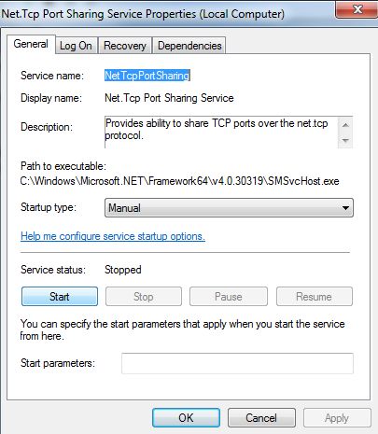Close the properties window with red X
Screen dimensions: 378x434
[x=357, y=9]
